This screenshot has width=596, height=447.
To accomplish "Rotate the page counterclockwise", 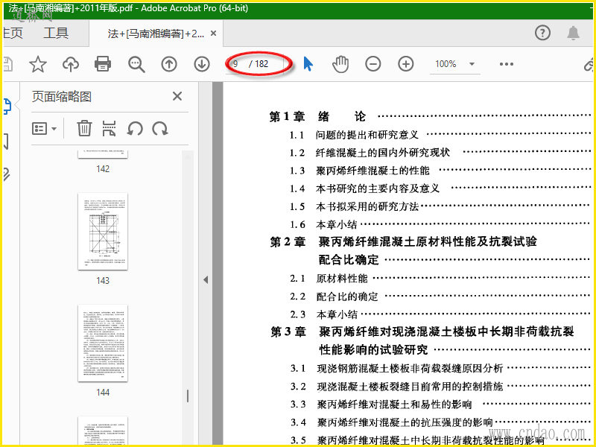I will [x=135, y=128].
